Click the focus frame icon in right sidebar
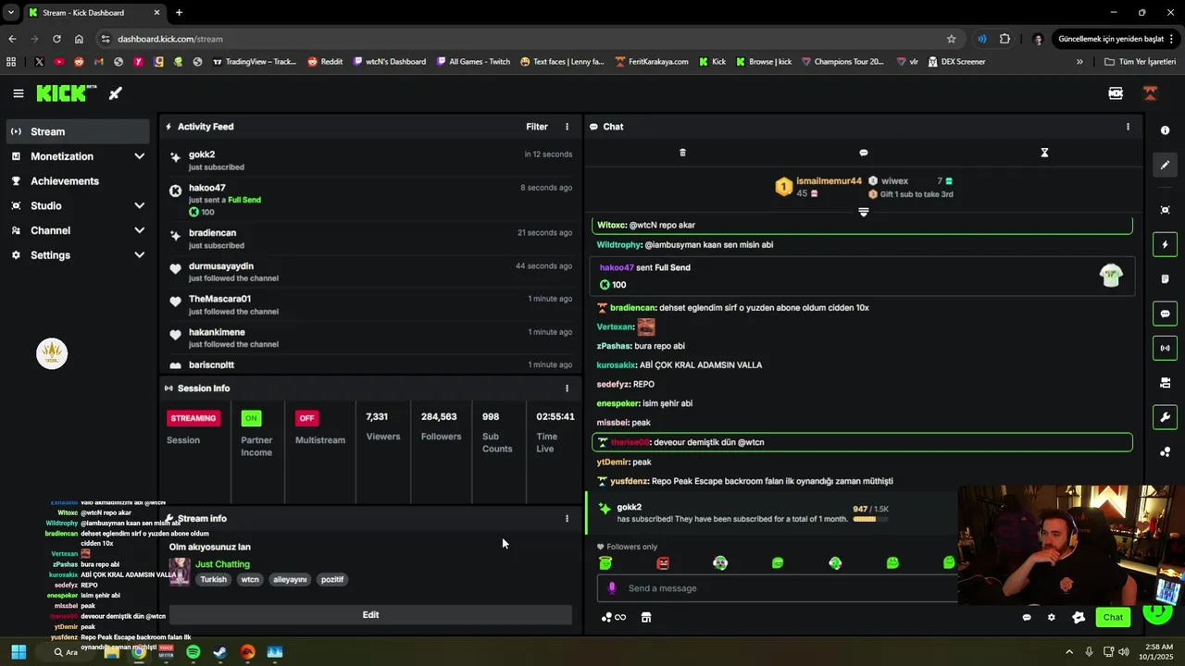Viewport: 1185px width, 666px height. [x=1165, y=210]
